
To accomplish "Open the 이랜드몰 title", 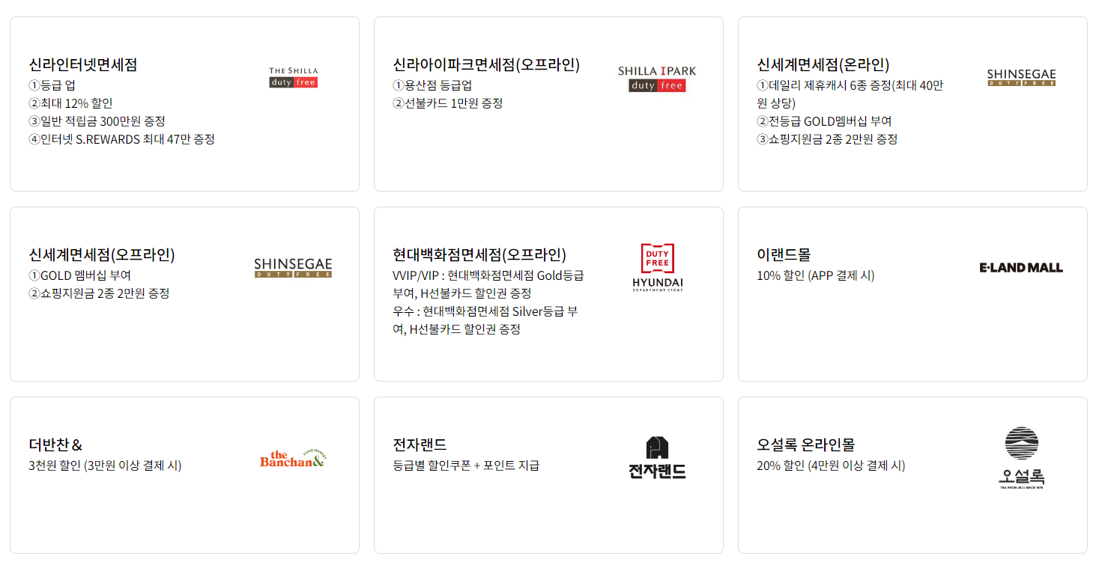I will (x=784, y=254).
